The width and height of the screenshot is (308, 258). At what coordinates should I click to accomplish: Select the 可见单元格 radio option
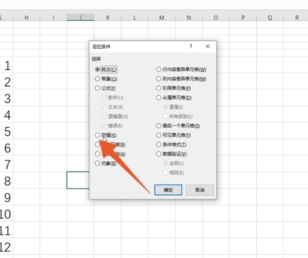(x=159, y=135)
